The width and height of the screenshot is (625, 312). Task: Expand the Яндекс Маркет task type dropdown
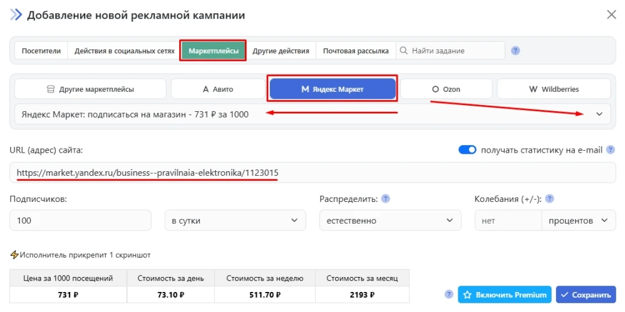click(312, 114)
